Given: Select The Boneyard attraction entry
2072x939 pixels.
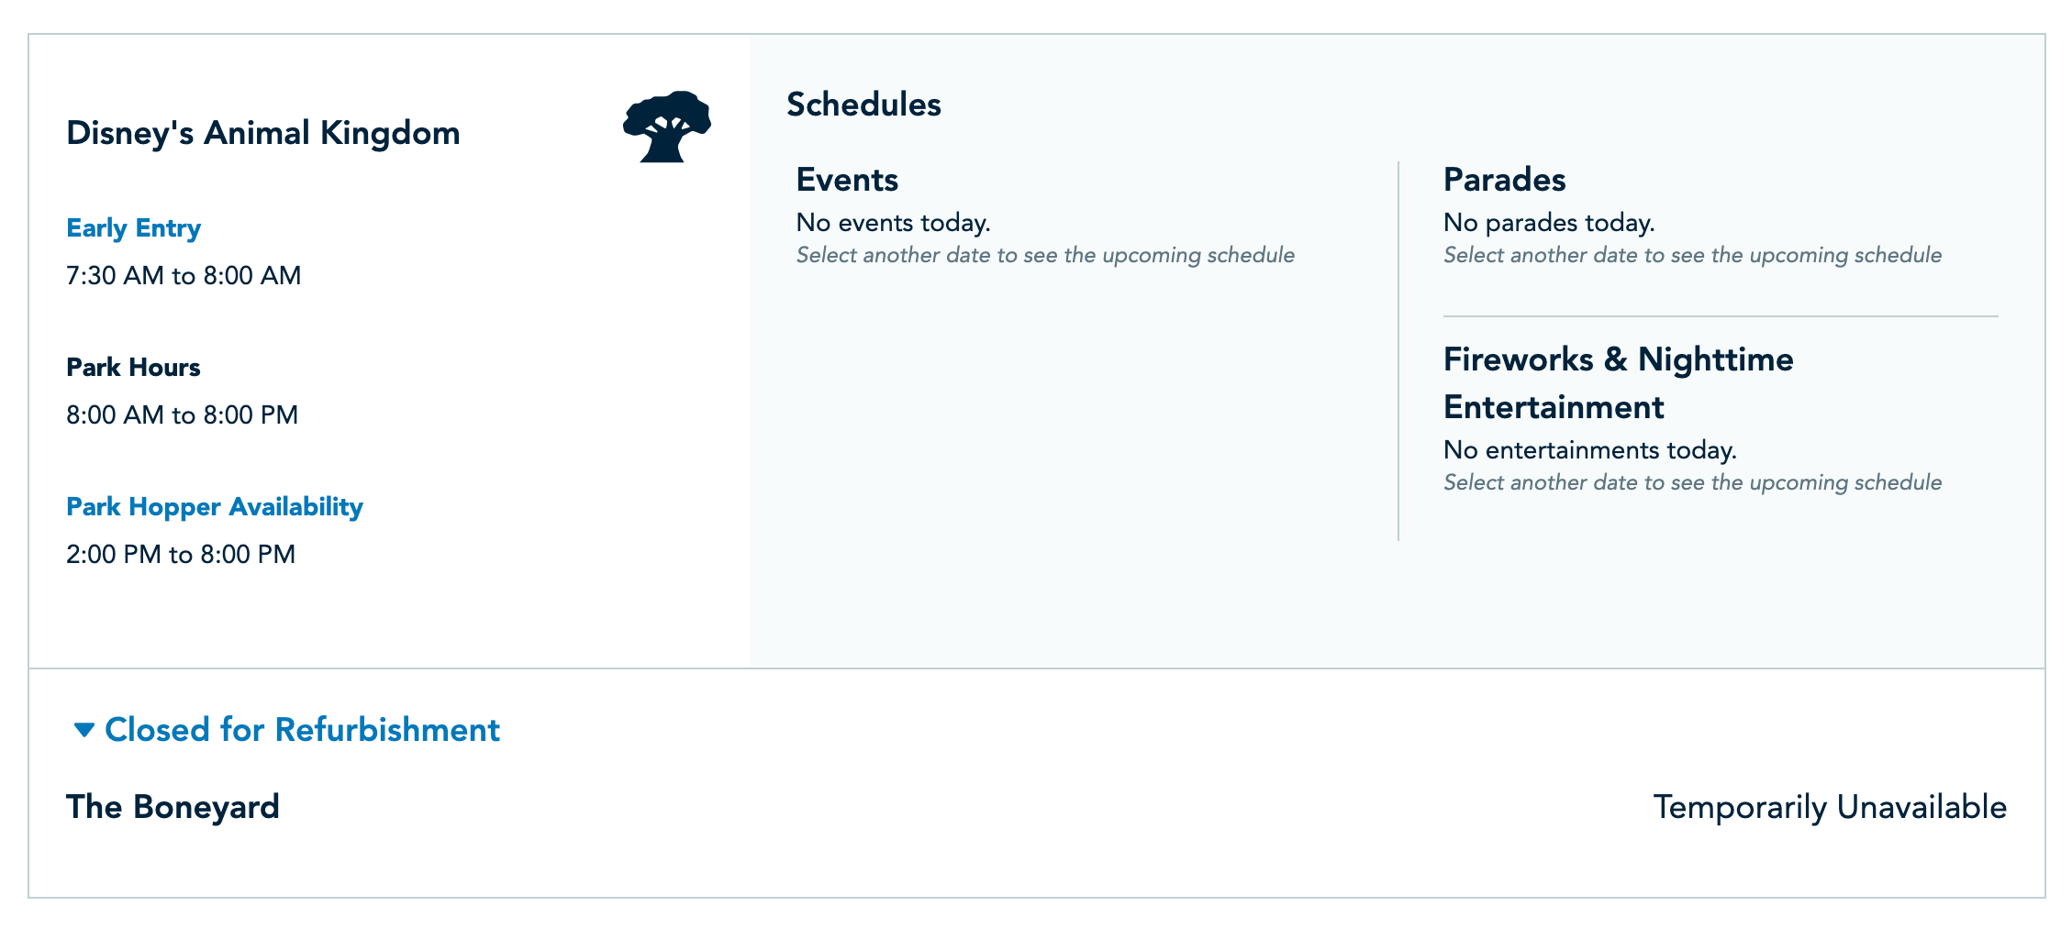Looking at the screenshot, I should pyautogui.click(x=173, y=807).
